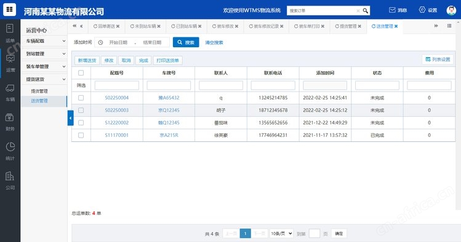This screenshot has width=461, height=242.
Task: Switch to the 未到站车辆 tab
Action: pos(145,26)
